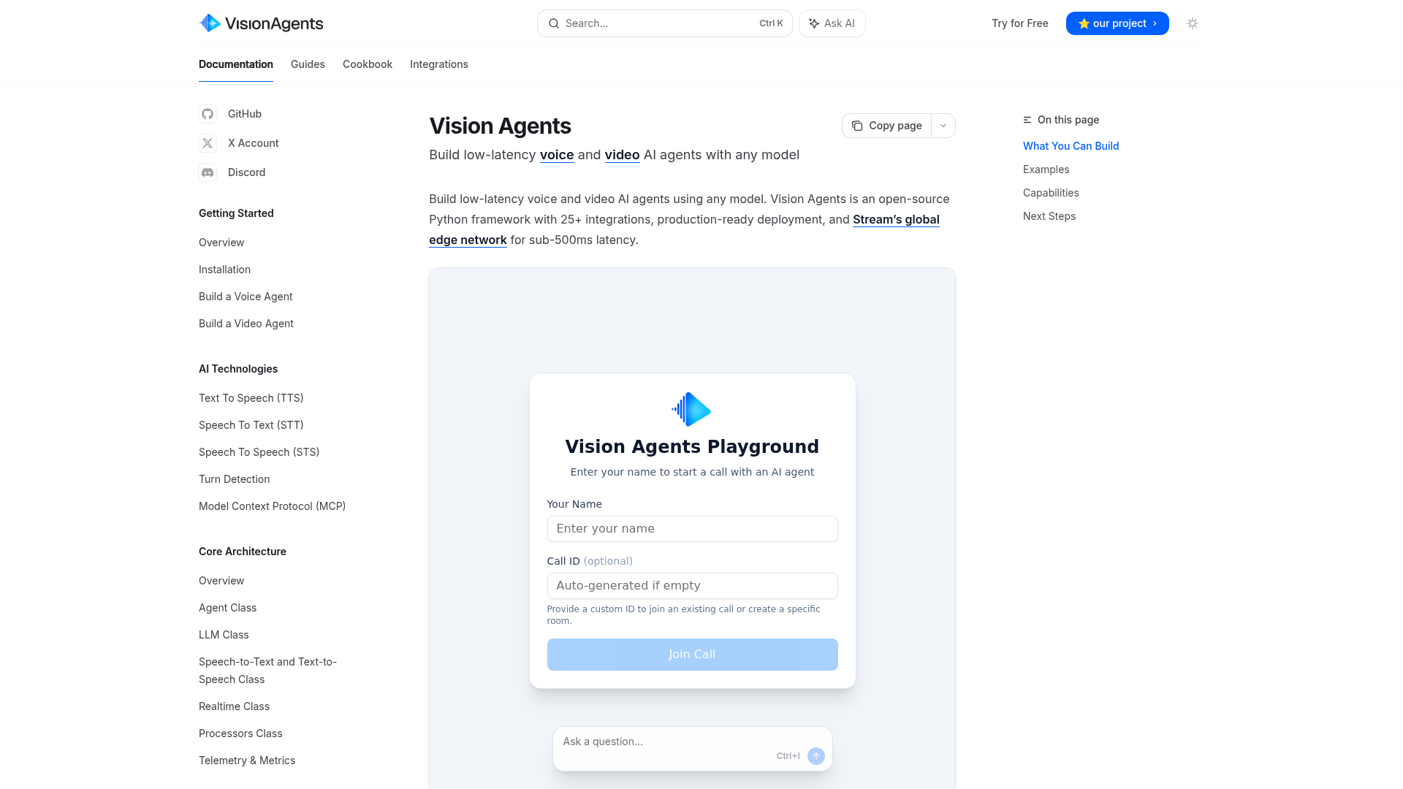Open Text To Speech (TTS) page

(251, 398)
